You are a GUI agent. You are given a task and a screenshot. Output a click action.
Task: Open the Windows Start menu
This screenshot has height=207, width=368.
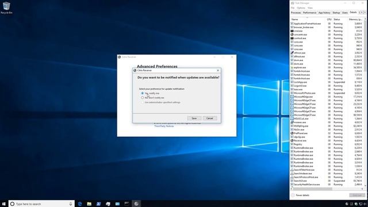click(4, 204)
